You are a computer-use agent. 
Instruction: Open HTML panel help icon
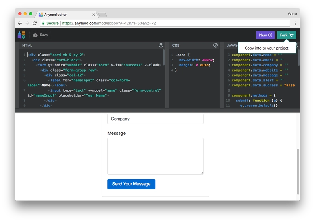click(161, 45)
